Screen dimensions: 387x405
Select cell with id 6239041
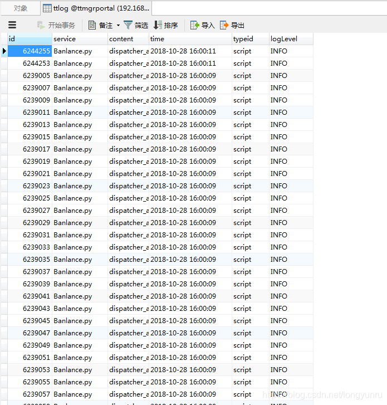(30, 296)
